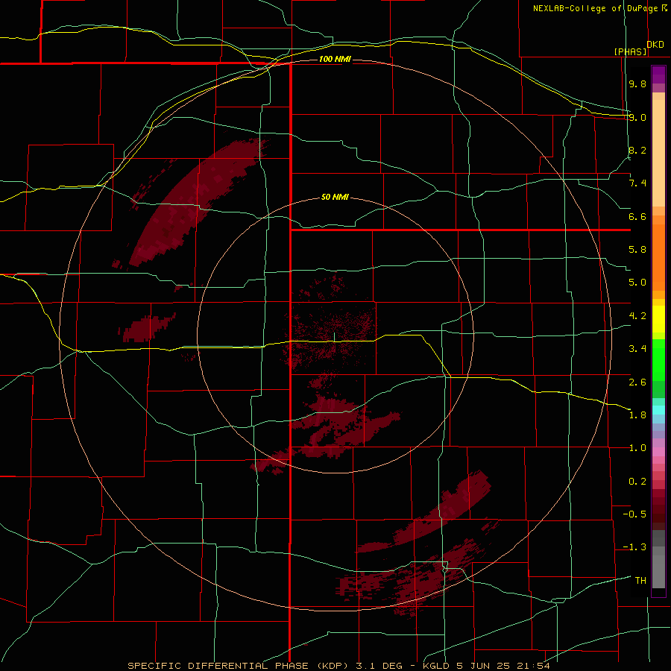This screenshot has height=671, width=671.
Task: Click the Specific Differential Phase caption
Action: 338,666
